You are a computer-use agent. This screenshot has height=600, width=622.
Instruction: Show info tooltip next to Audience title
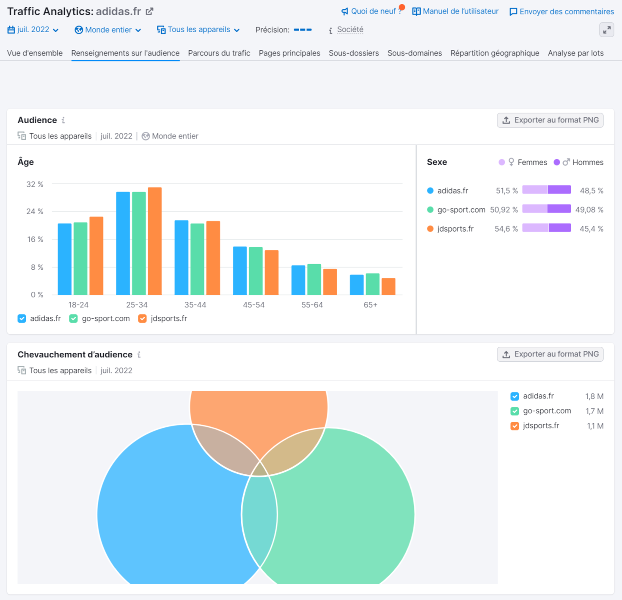coord(63,120)
